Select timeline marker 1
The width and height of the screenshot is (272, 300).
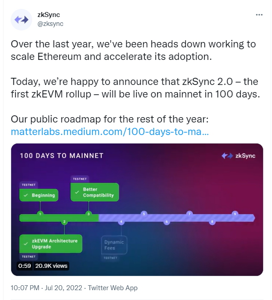(x=40, y=214)
